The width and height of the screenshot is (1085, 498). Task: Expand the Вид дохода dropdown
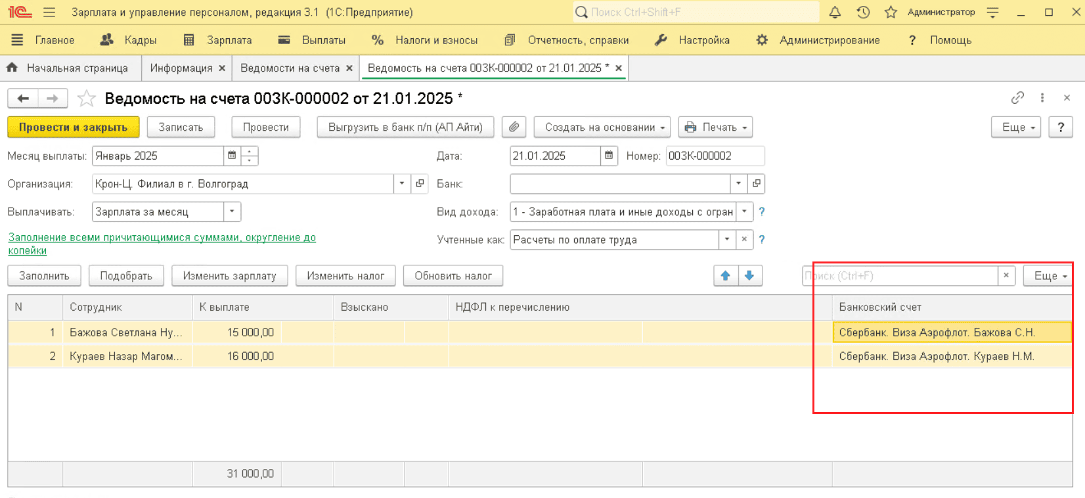point(744,212)
